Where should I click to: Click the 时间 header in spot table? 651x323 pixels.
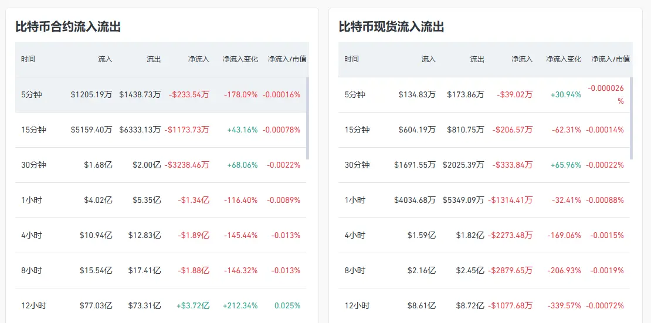pos(351,59)
